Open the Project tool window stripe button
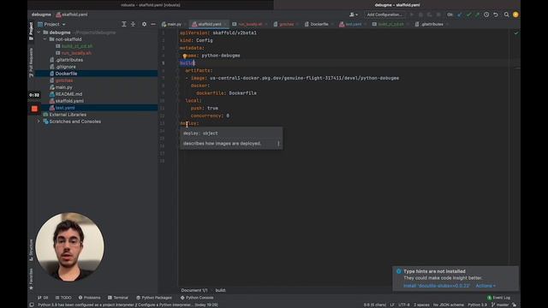 (x=31, y=31)
